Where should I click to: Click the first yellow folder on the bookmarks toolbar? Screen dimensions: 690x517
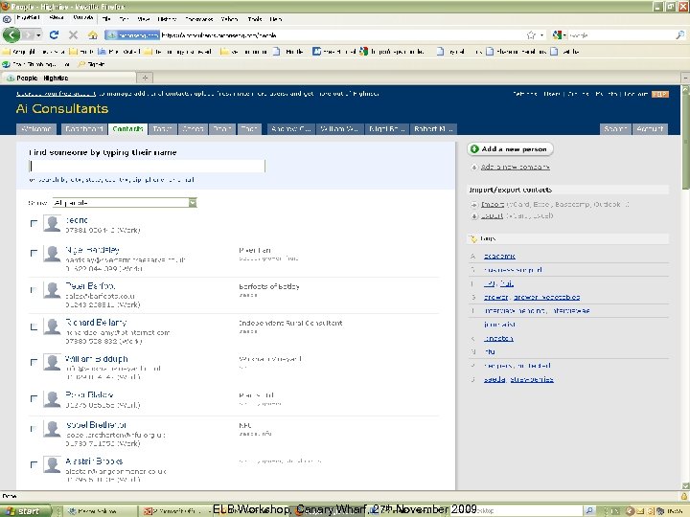click(6, 52)
